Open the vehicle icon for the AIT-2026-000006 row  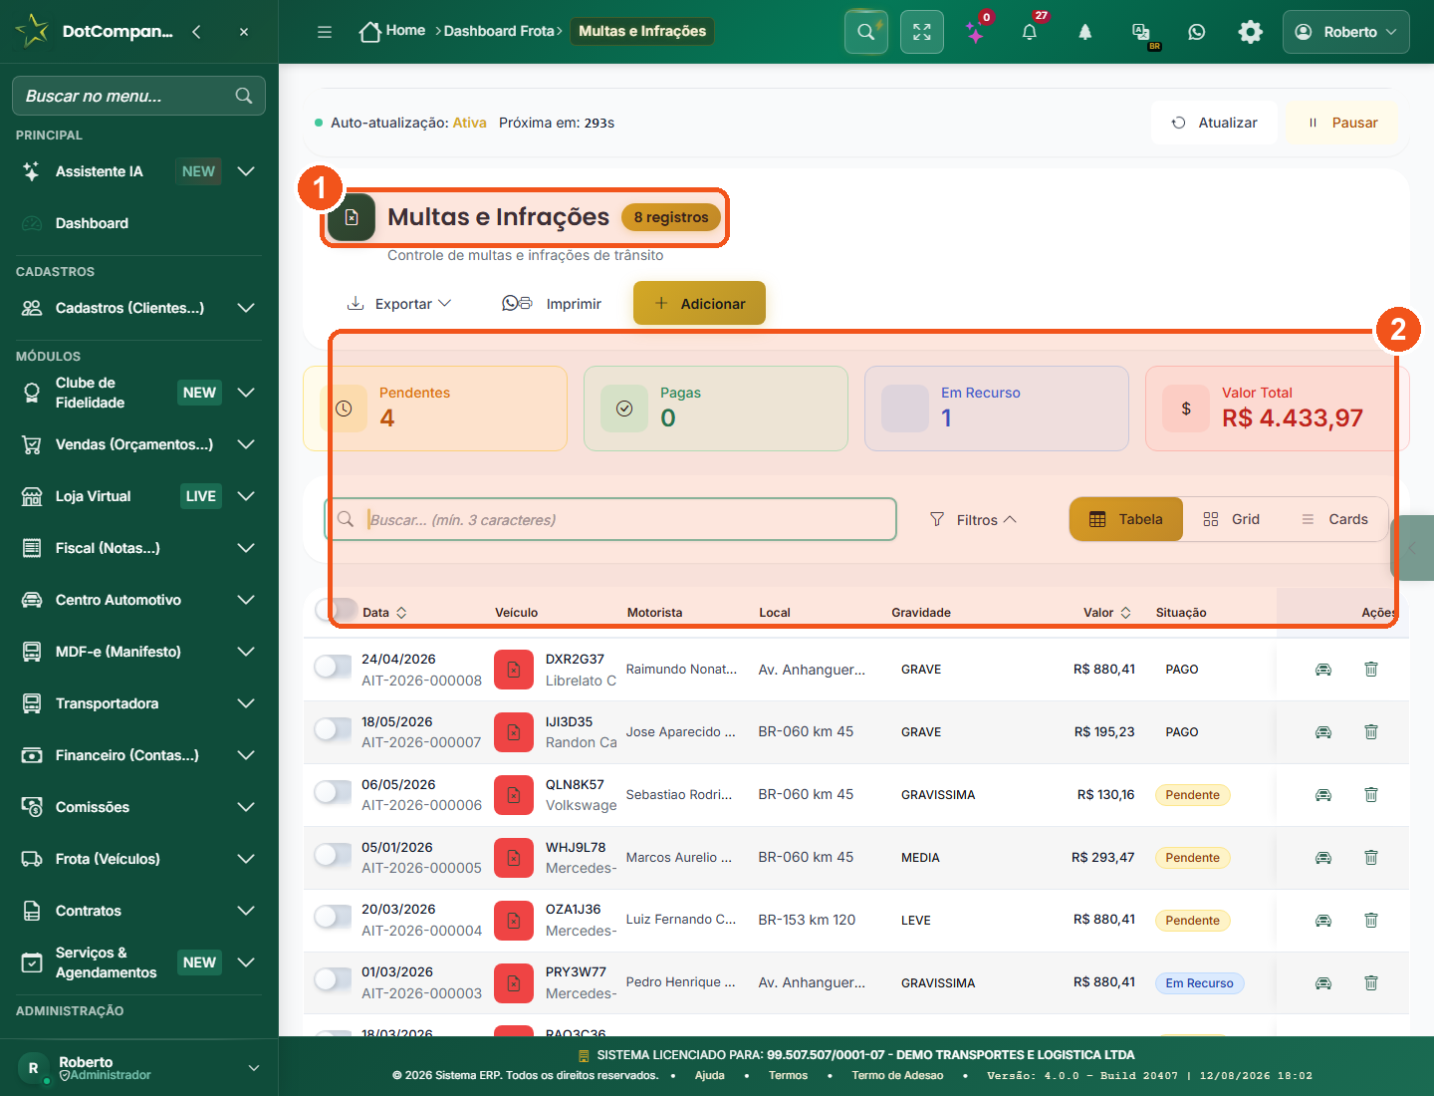tap(1323, 795)
